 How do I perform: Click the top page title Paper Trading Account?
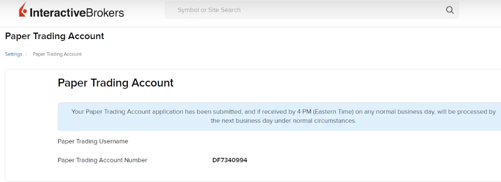(x=54, y=36)
